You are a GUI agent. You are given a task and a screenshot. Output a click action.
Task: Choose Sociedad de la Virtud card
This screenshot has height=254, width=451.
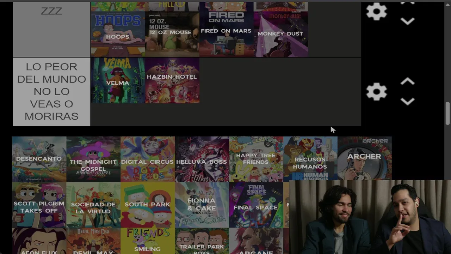click(x=93, y=205)
